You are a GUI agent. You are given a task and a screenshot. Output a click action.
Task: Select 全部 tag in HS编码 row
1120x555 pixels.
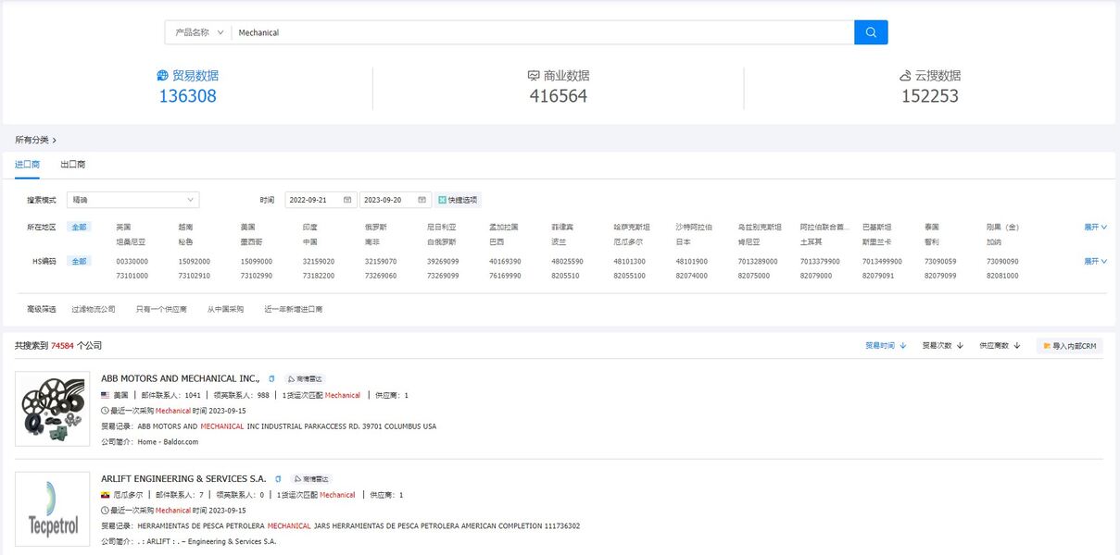(80, 262)
